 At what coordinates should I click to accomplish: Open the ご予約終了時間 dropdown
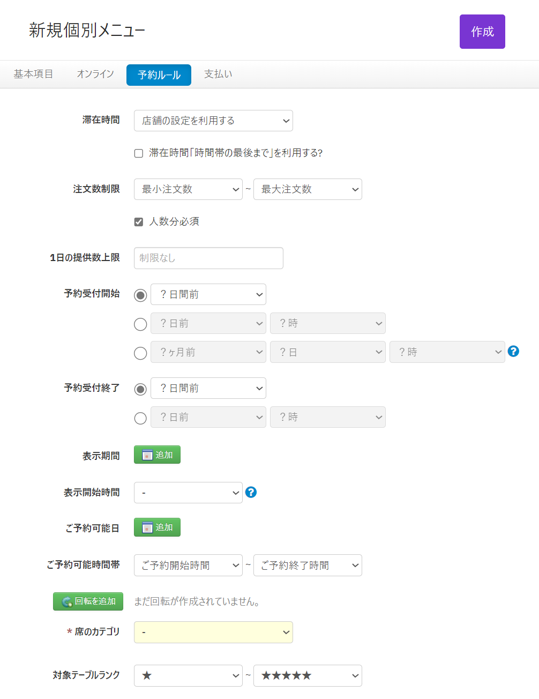tap(308, 566)
